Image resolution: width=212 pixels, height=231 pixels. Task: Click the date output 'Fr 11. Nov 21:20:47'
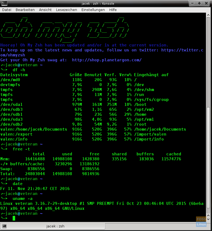pyautogui.click(x=24, y=189)
